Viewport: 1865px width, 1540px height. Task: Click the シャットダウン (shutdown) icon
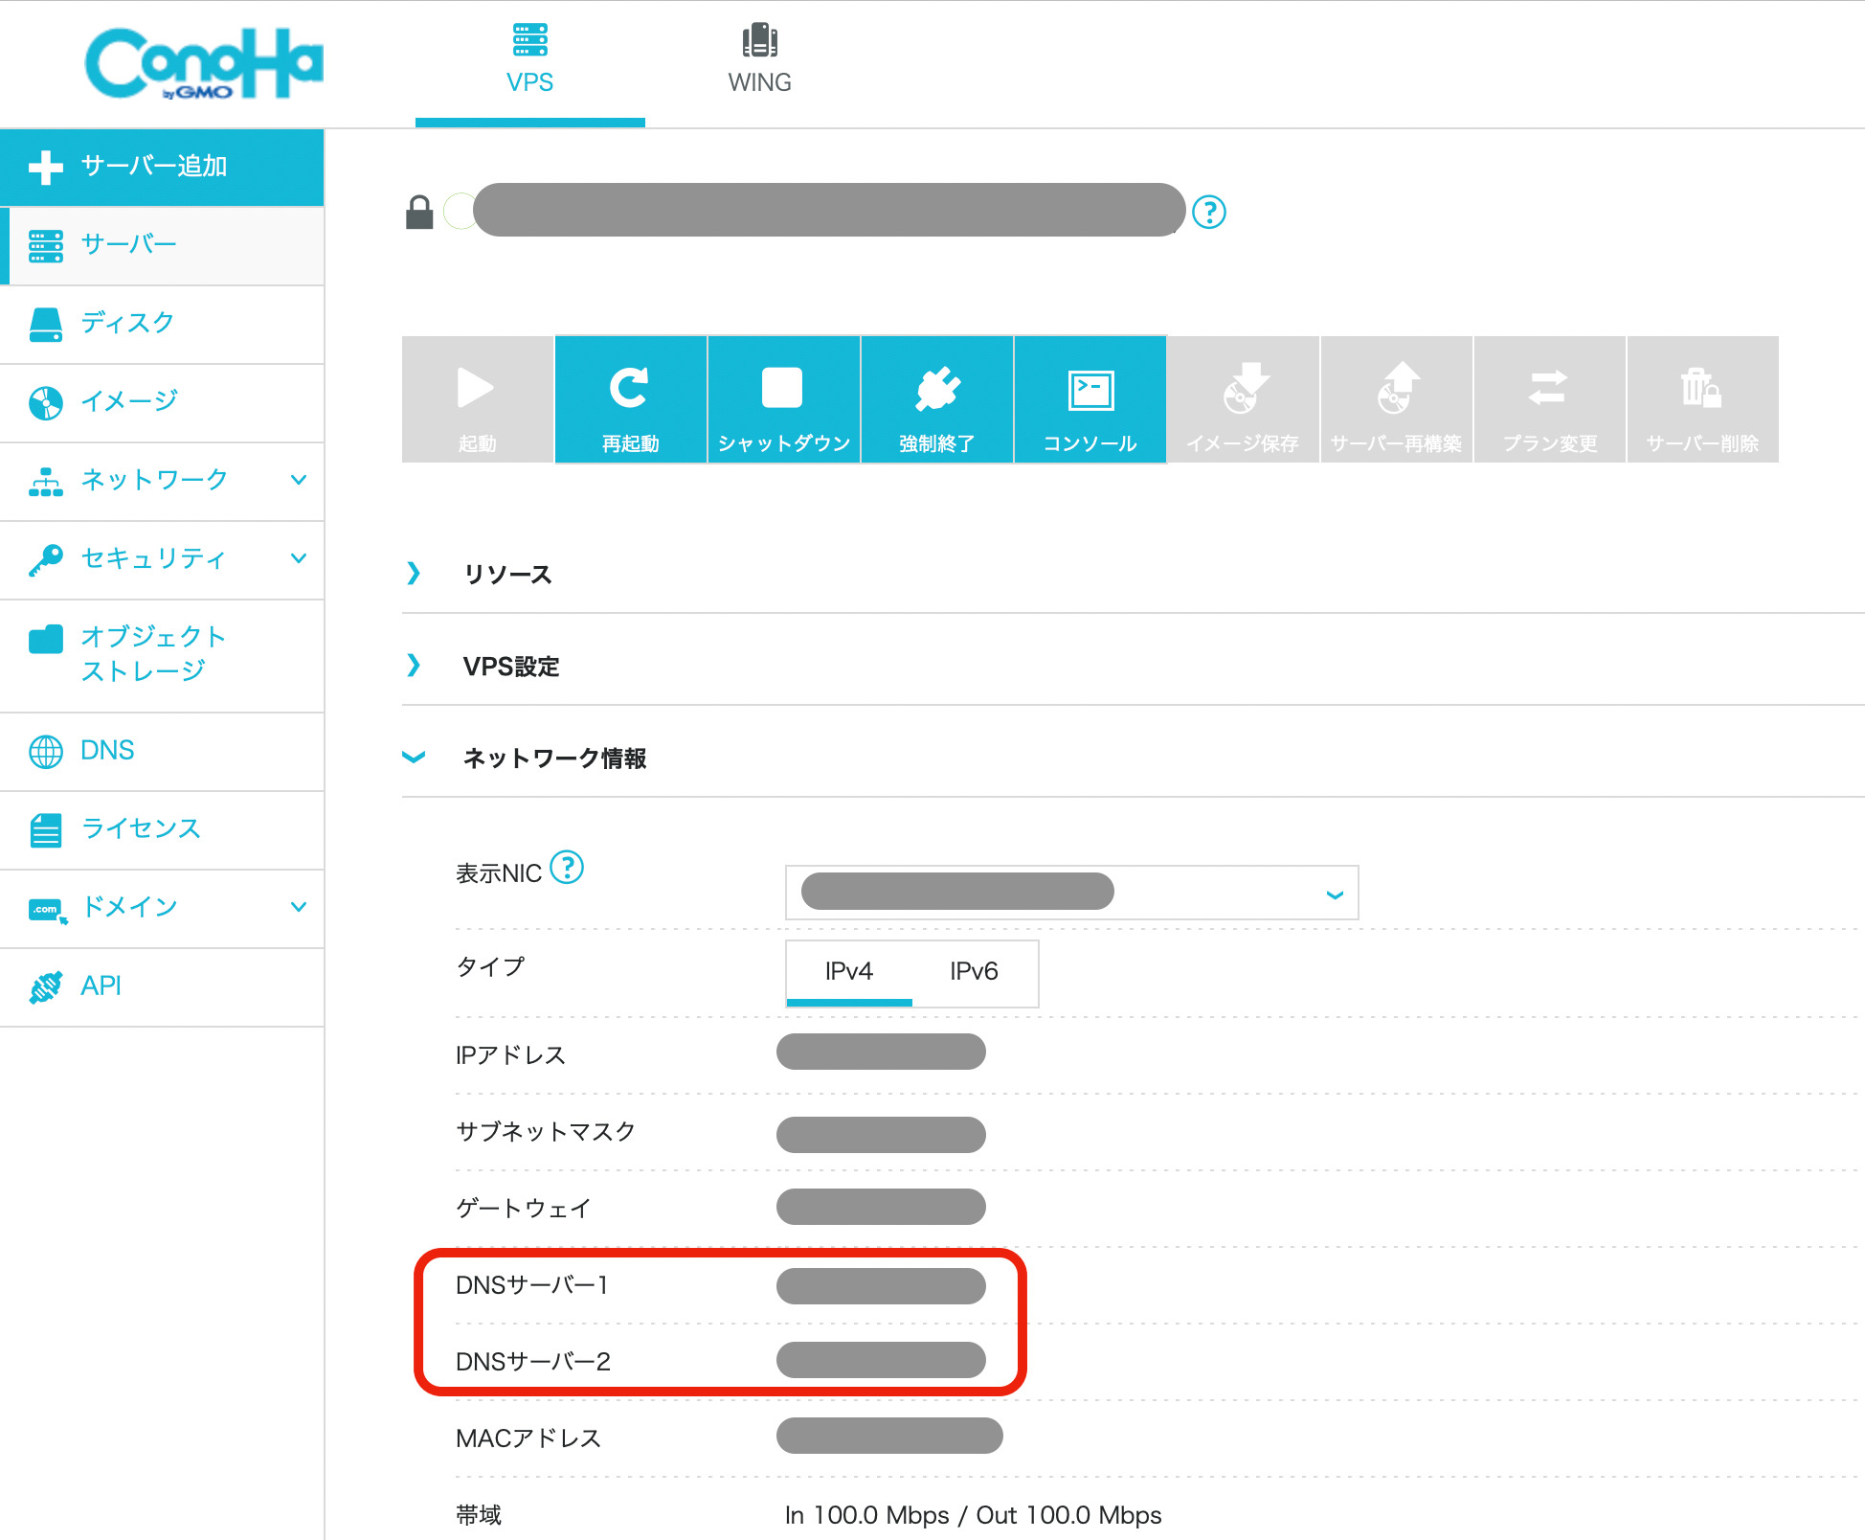pyautogui.click(x=783, y=399)
